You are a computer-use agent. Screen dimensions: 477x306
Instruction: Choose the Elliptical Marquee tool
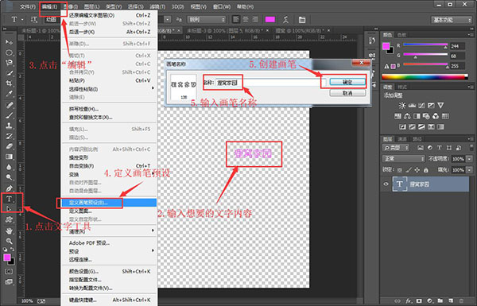tap(9, 52)
